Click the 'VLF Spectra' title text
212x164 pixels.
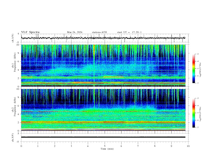click(x=30, y=32)
